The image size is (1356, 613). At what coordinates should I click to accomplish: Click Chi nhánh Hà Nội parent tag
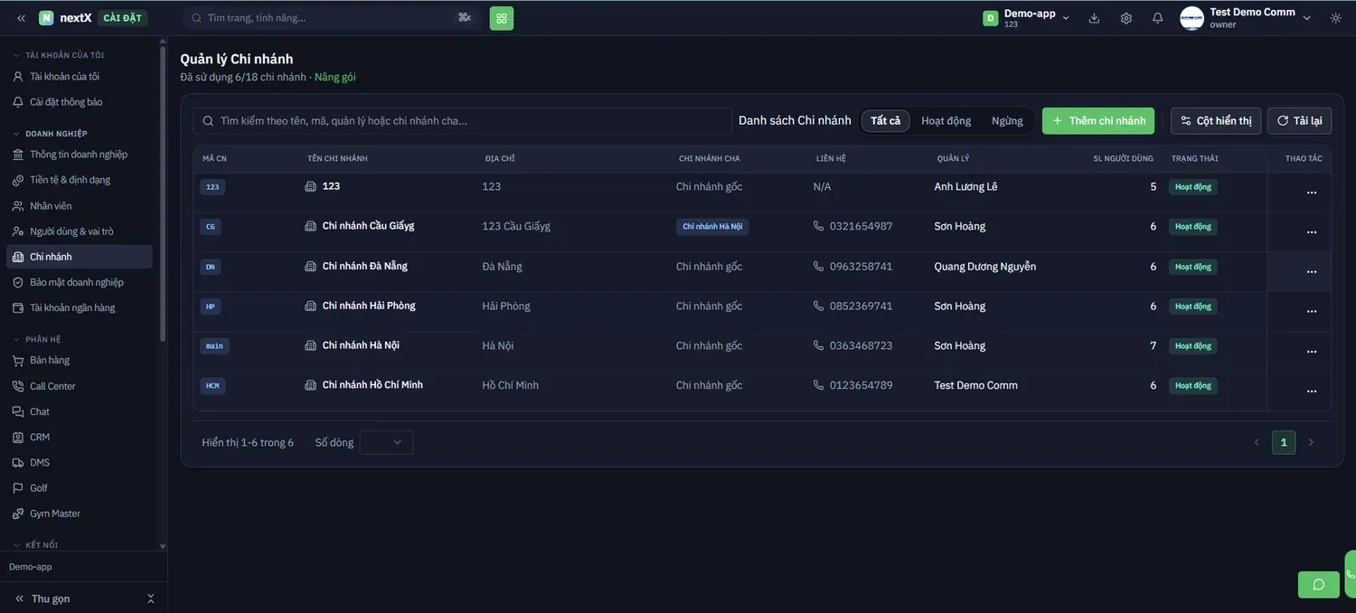pos(712,226)
